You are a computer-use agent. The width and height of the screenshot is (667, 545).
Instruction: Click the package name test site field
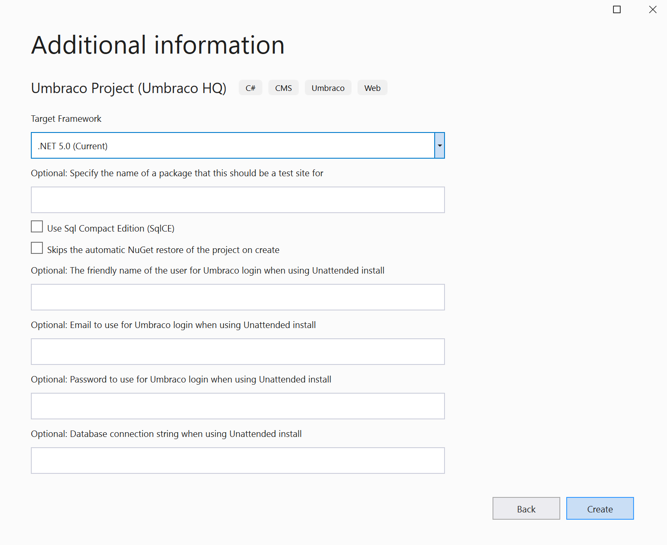pyautogui.click(x=238, y=200)
